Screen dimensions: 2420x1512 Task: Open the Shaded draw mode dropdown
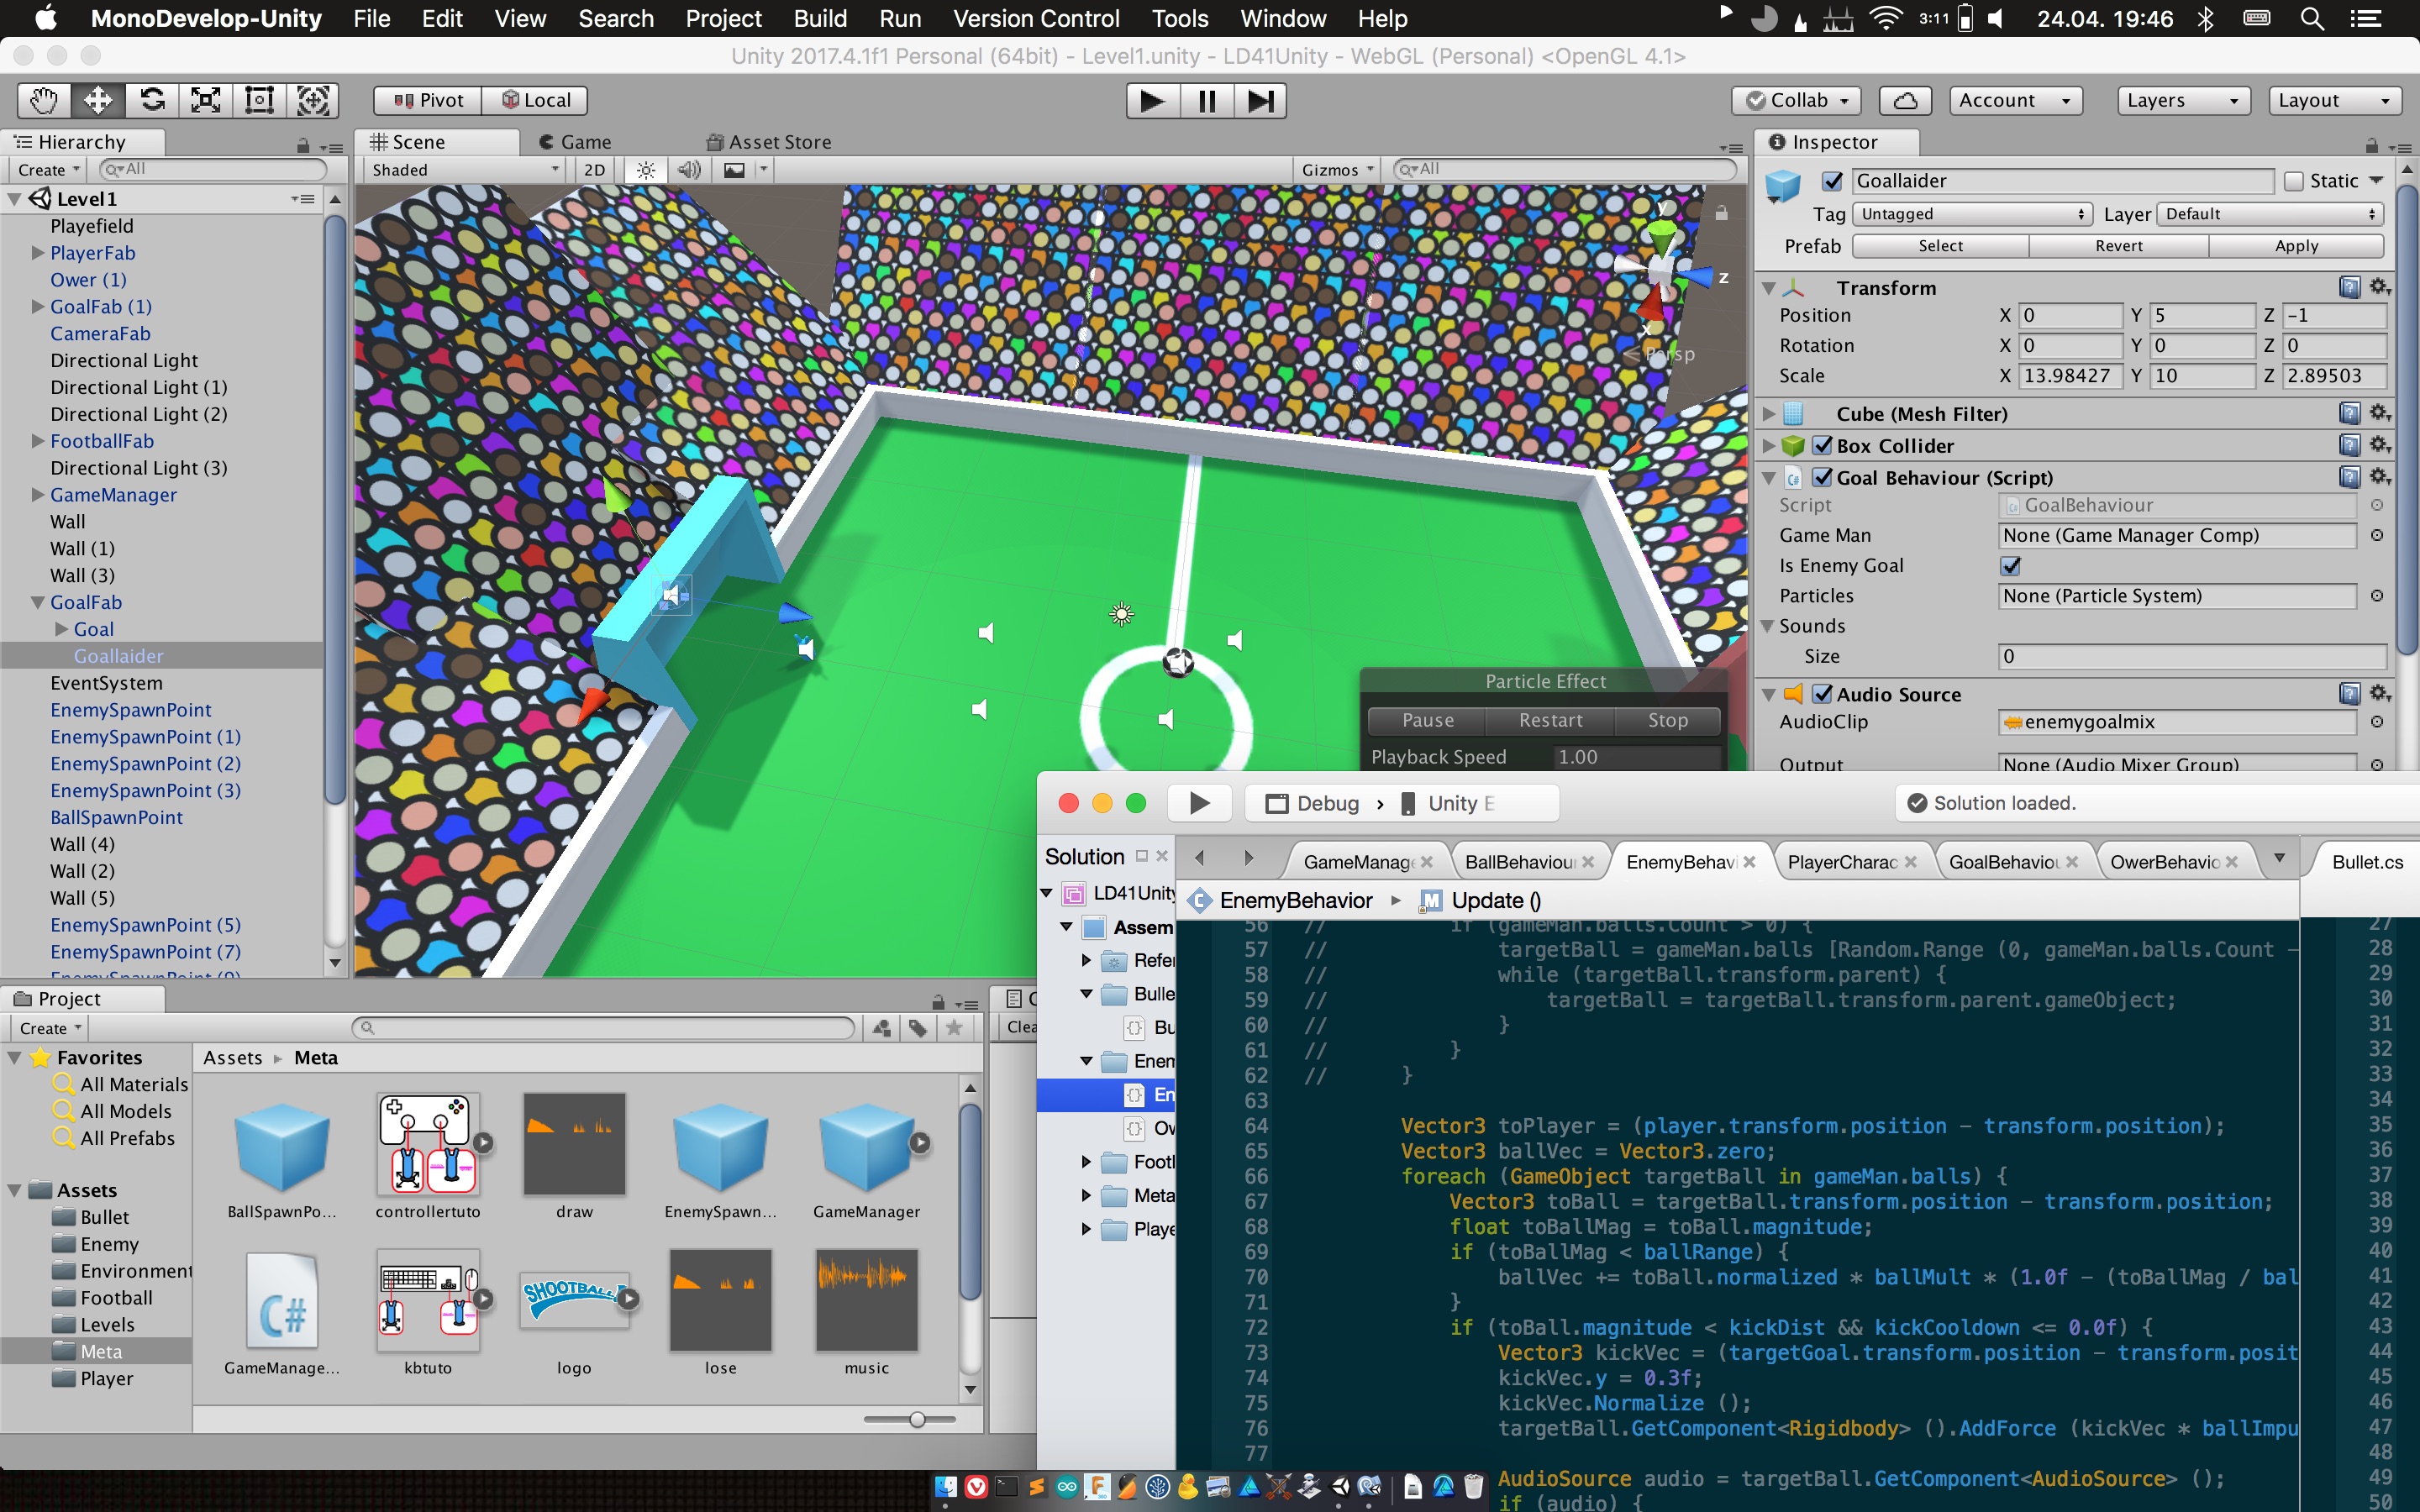point(465,170)
